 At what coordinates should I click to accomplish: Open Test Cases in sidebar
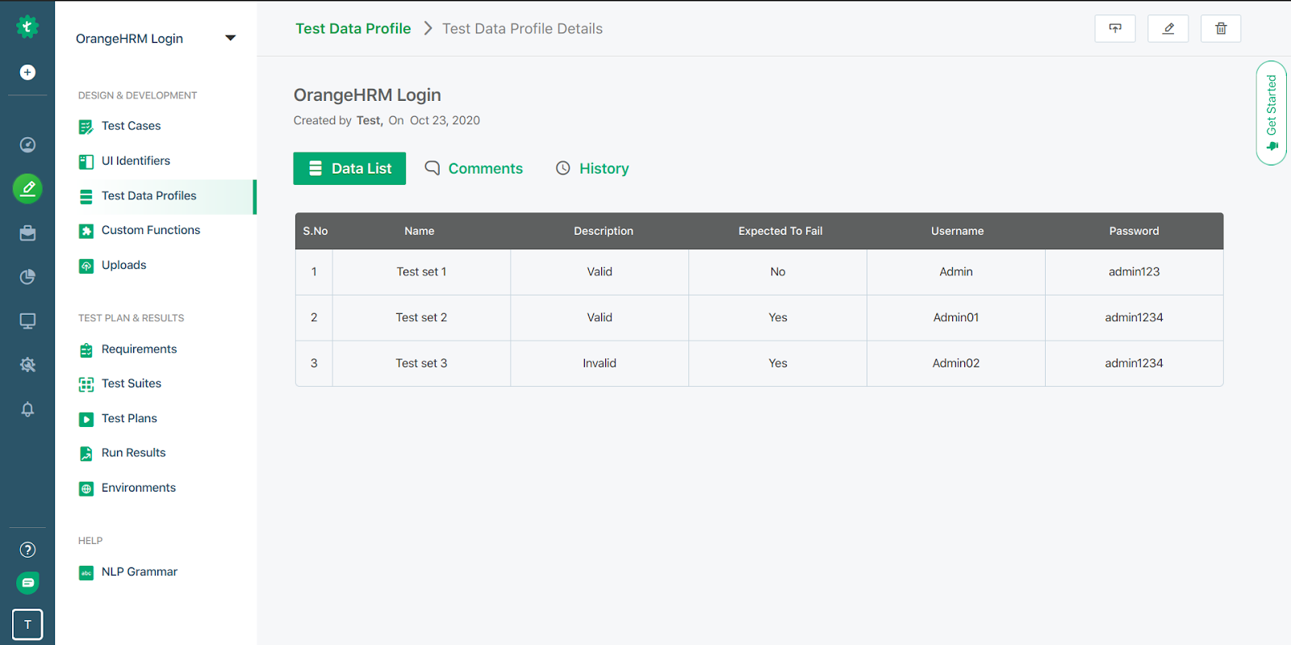pyautogui.click(x=131, y=126)
